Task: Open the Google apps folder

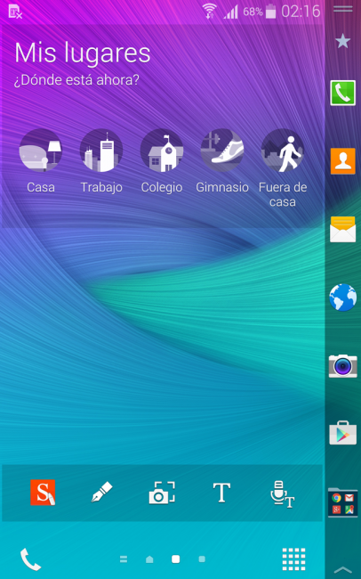Action: click(x=342, y=502)
